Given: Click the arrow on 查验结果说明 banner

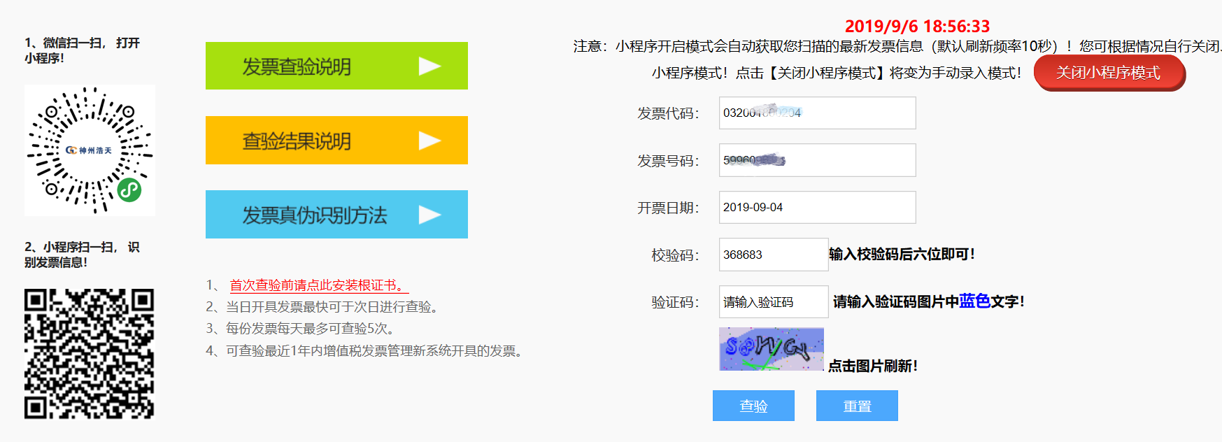Looking at the screenshot, I should (429, 141).
